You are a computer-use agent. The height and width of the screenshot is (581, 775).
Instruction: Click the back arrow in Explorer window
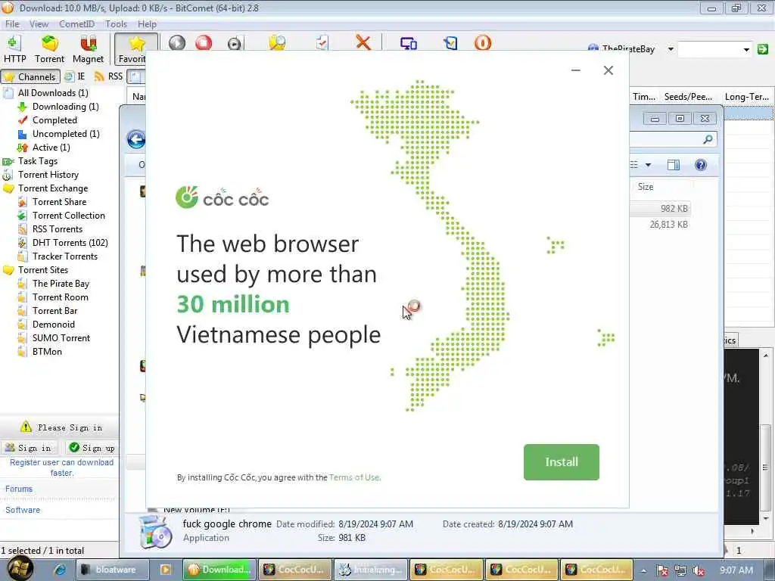pyautogui.click(x=136, y=140)
